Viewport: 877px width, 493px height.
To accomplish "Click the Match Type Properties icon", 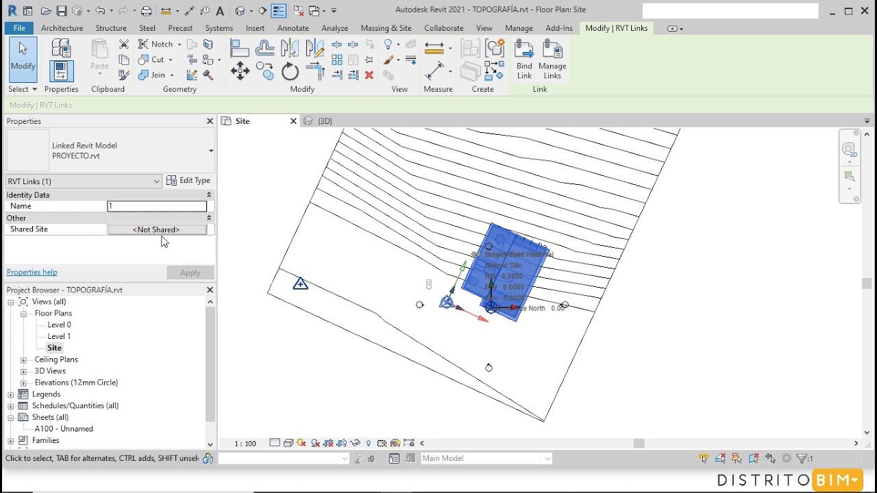I will click(x=124, y=75).
